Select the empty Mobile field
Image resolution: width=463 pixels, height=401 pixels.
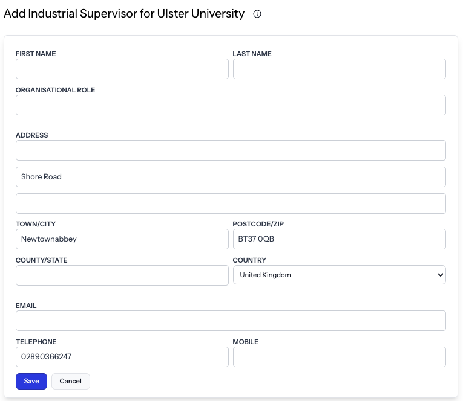pyautogui.click(x=340, y=357)
